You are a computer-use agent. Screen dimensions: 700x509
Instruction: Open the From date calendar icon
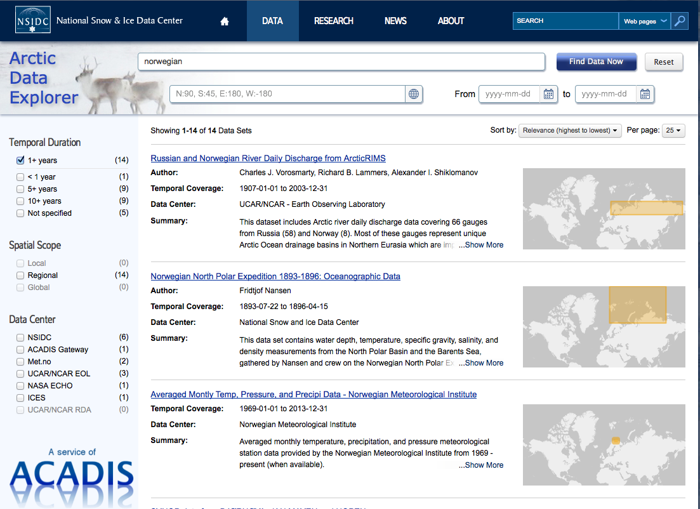coord(548,94)
